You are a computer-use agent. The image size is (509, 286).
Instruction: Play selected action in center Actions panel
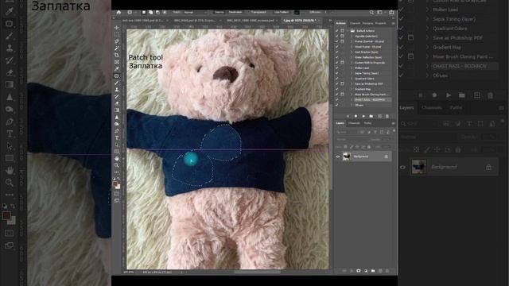(x=363, y=116)
